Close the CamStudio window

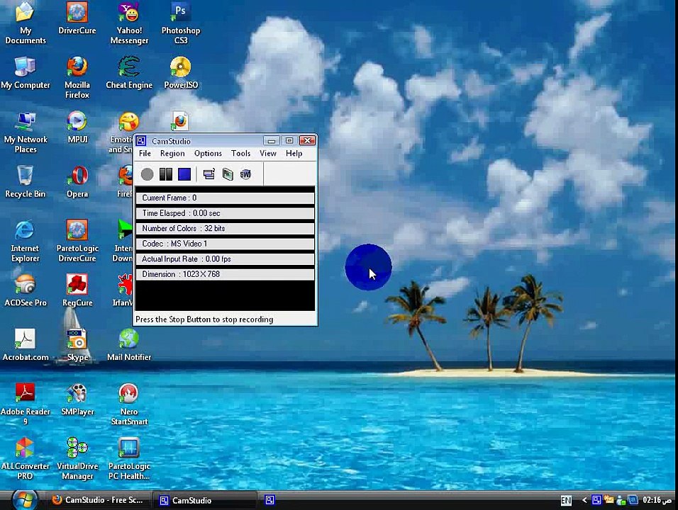tap(307, 141)
